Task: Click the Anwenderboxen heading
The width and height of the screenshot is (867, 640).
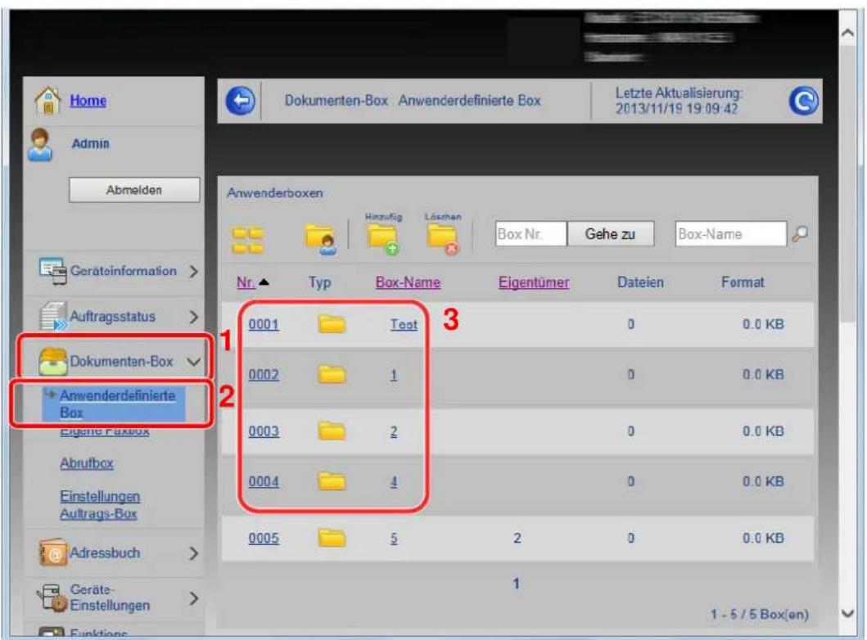Action: [x=275, y=193]
